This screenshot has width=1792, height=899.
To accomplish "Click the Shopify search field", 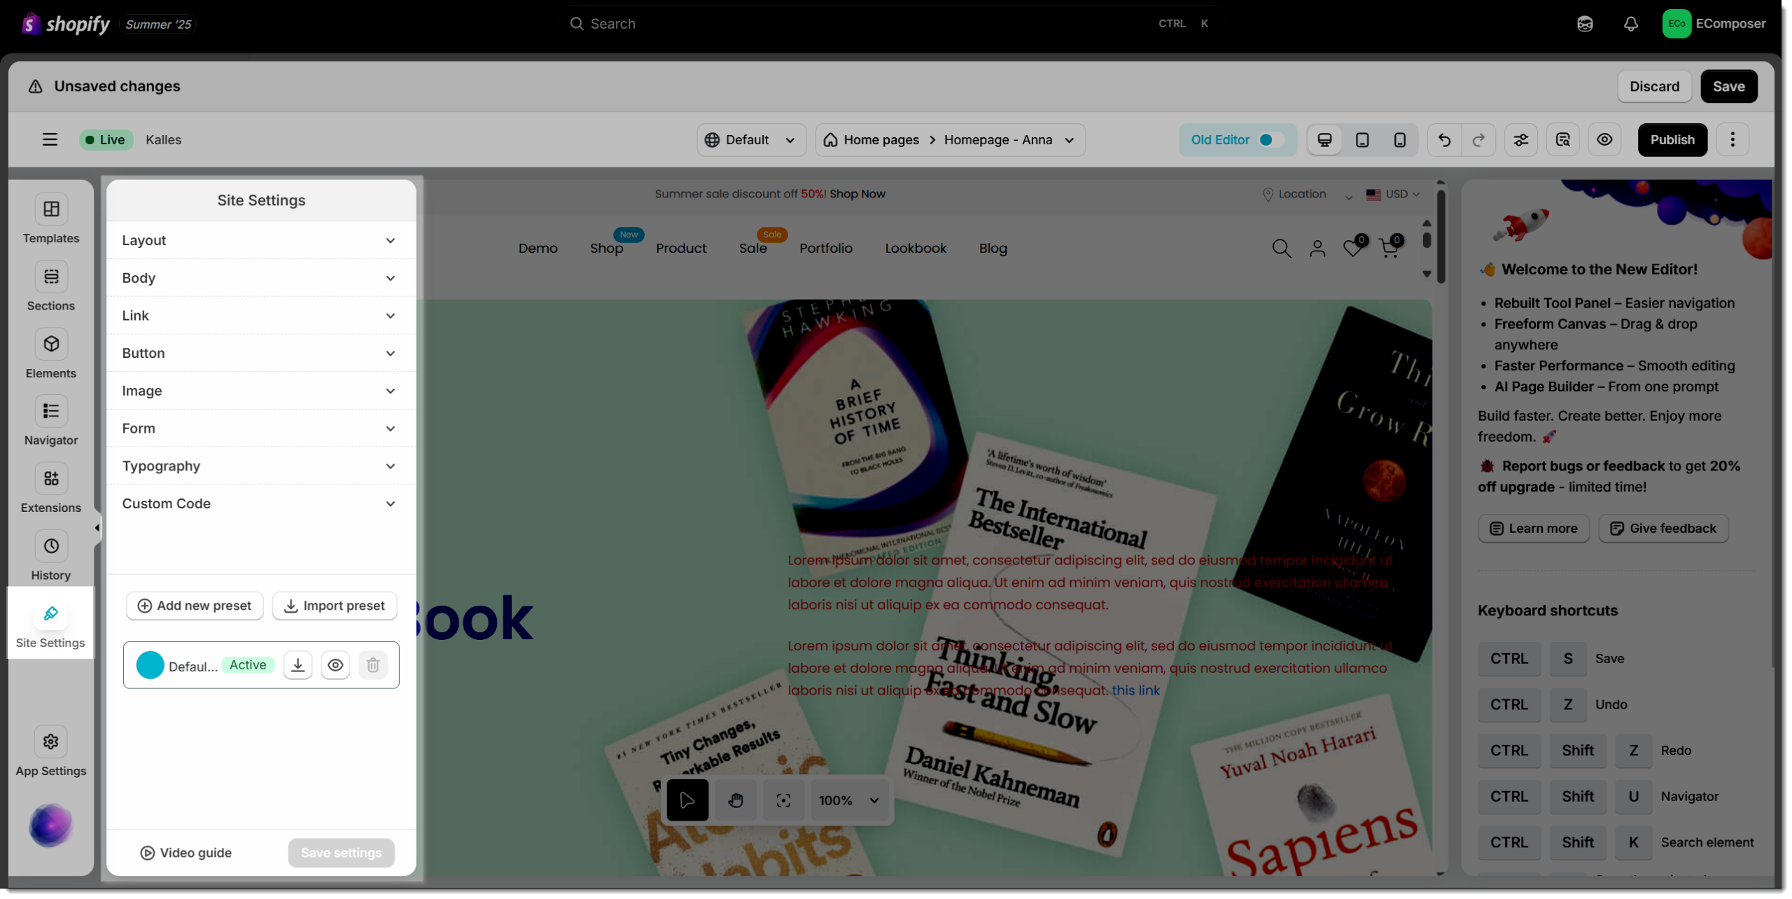I will [889, 24].
